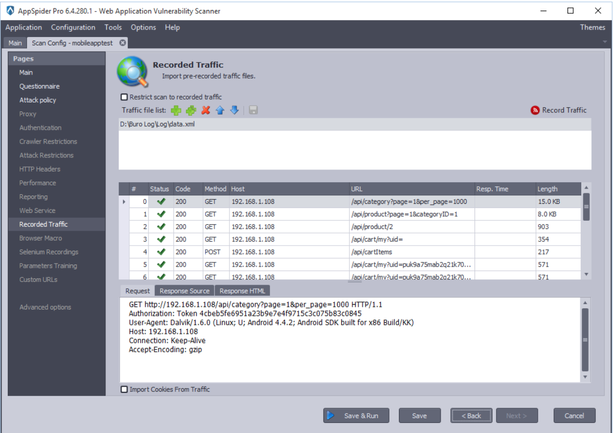The width and height of the screenshot is (613, 433).
Task: Open the Themes menu
Action: pos(592,27)
